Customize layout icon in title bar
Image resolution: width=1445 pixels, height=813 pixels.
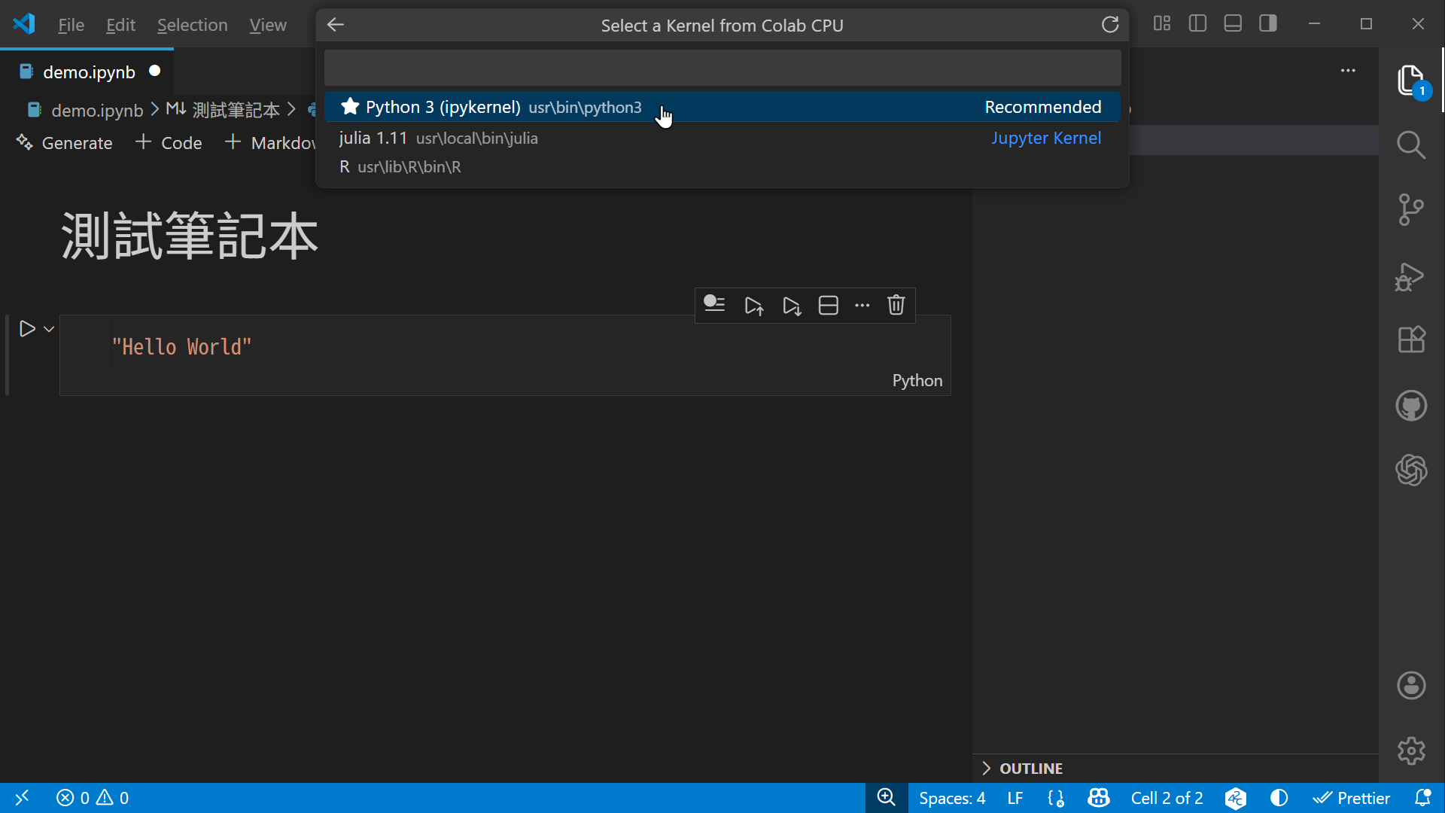(x=1162, y=24)
